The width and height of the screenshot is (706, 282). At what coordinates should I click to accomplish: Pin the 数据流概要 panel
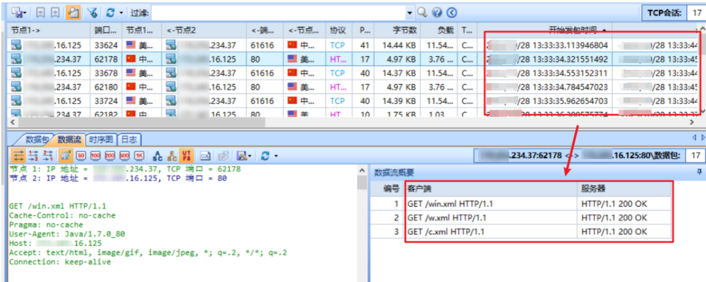click(699, 171)
